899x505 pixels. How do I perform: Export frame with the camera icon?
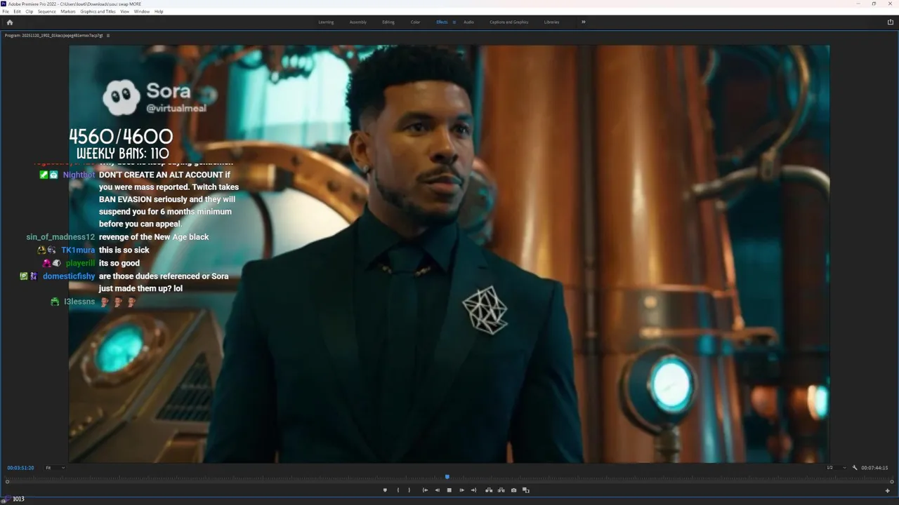tap(513, 490)
